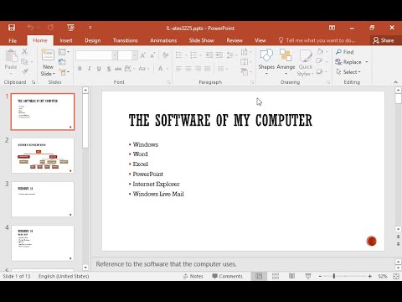402x302 pixels.
Task: Toggle the Notes pane button
Action: (x=193, y=276)
